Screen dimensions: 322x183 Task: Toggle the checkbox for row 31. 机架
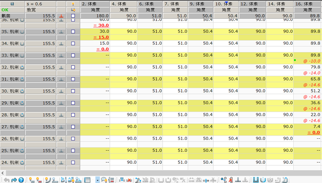point(73,79)
